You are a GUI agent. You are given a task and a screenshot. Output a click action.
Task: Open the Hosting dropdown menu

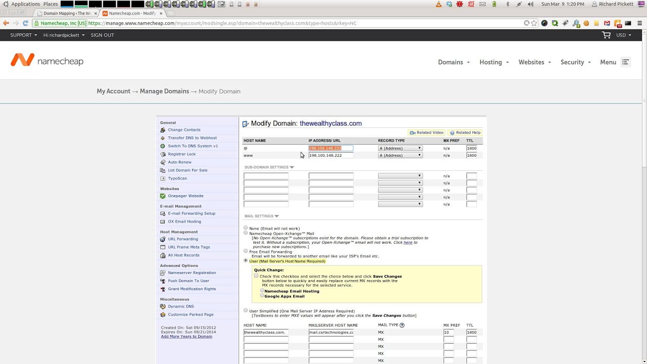[494, 62]
